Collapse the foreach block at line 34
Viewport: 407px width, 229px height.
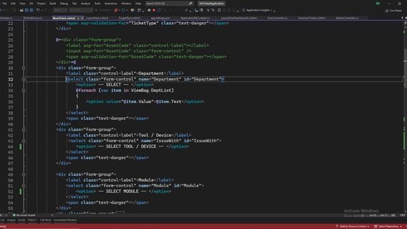[24, 90]
